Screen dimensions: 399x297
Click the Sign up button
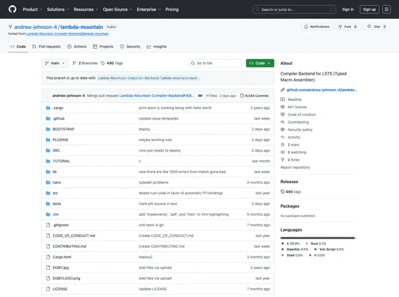pyautogui.click(x=369, y=9)
